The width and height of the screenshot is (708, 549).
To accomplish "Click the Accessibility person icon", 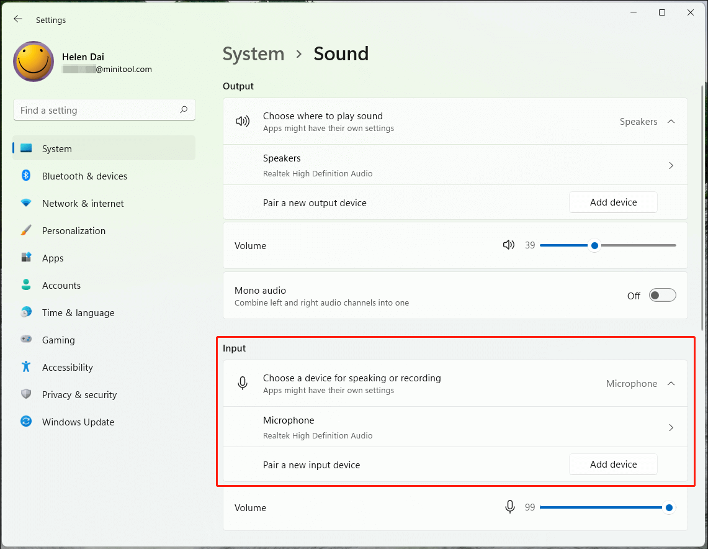I will [x=26, y=367].
